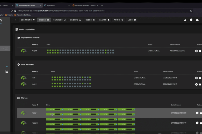Viewport: 202px width, 134px height.
Task: Click site security lock icon
Action: click(x=15, y=11)
